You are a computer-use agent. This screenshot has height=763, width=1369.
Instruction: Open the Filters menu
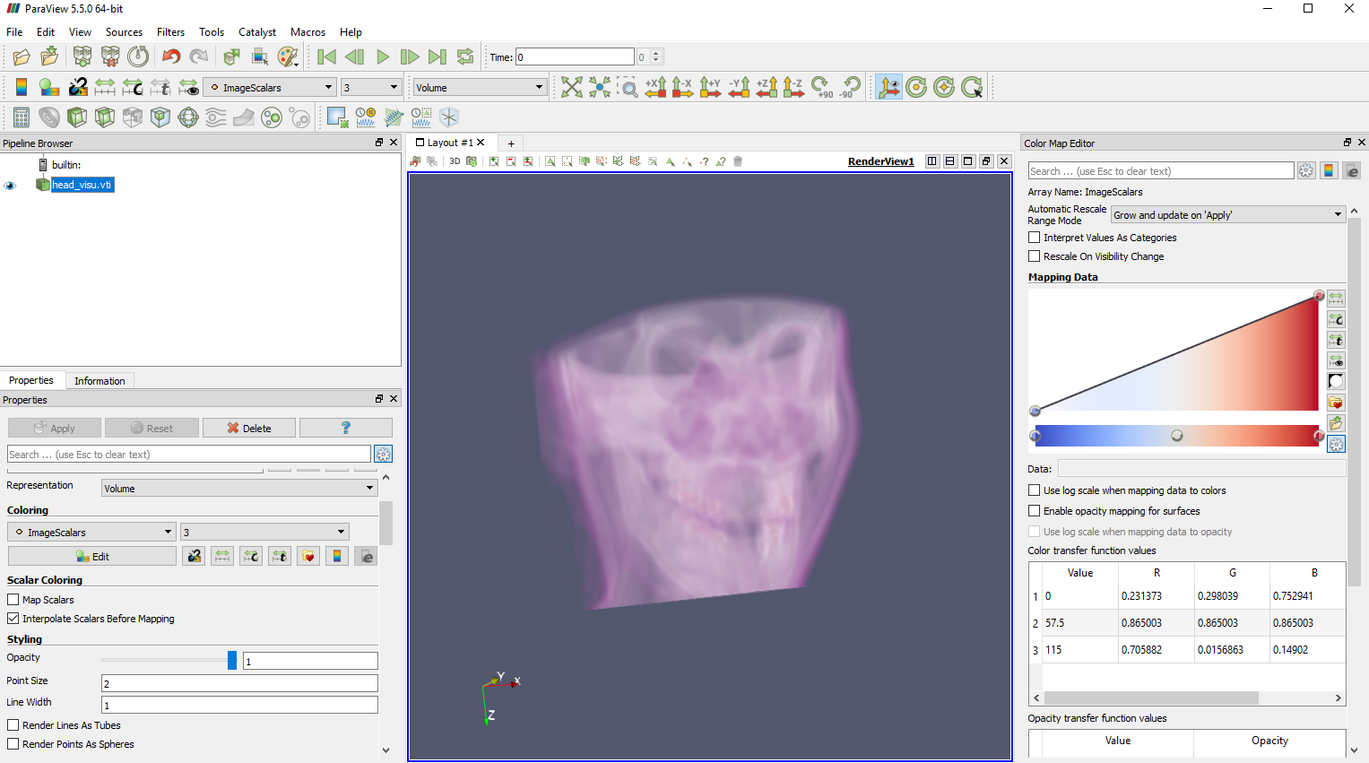click(170, 32)
